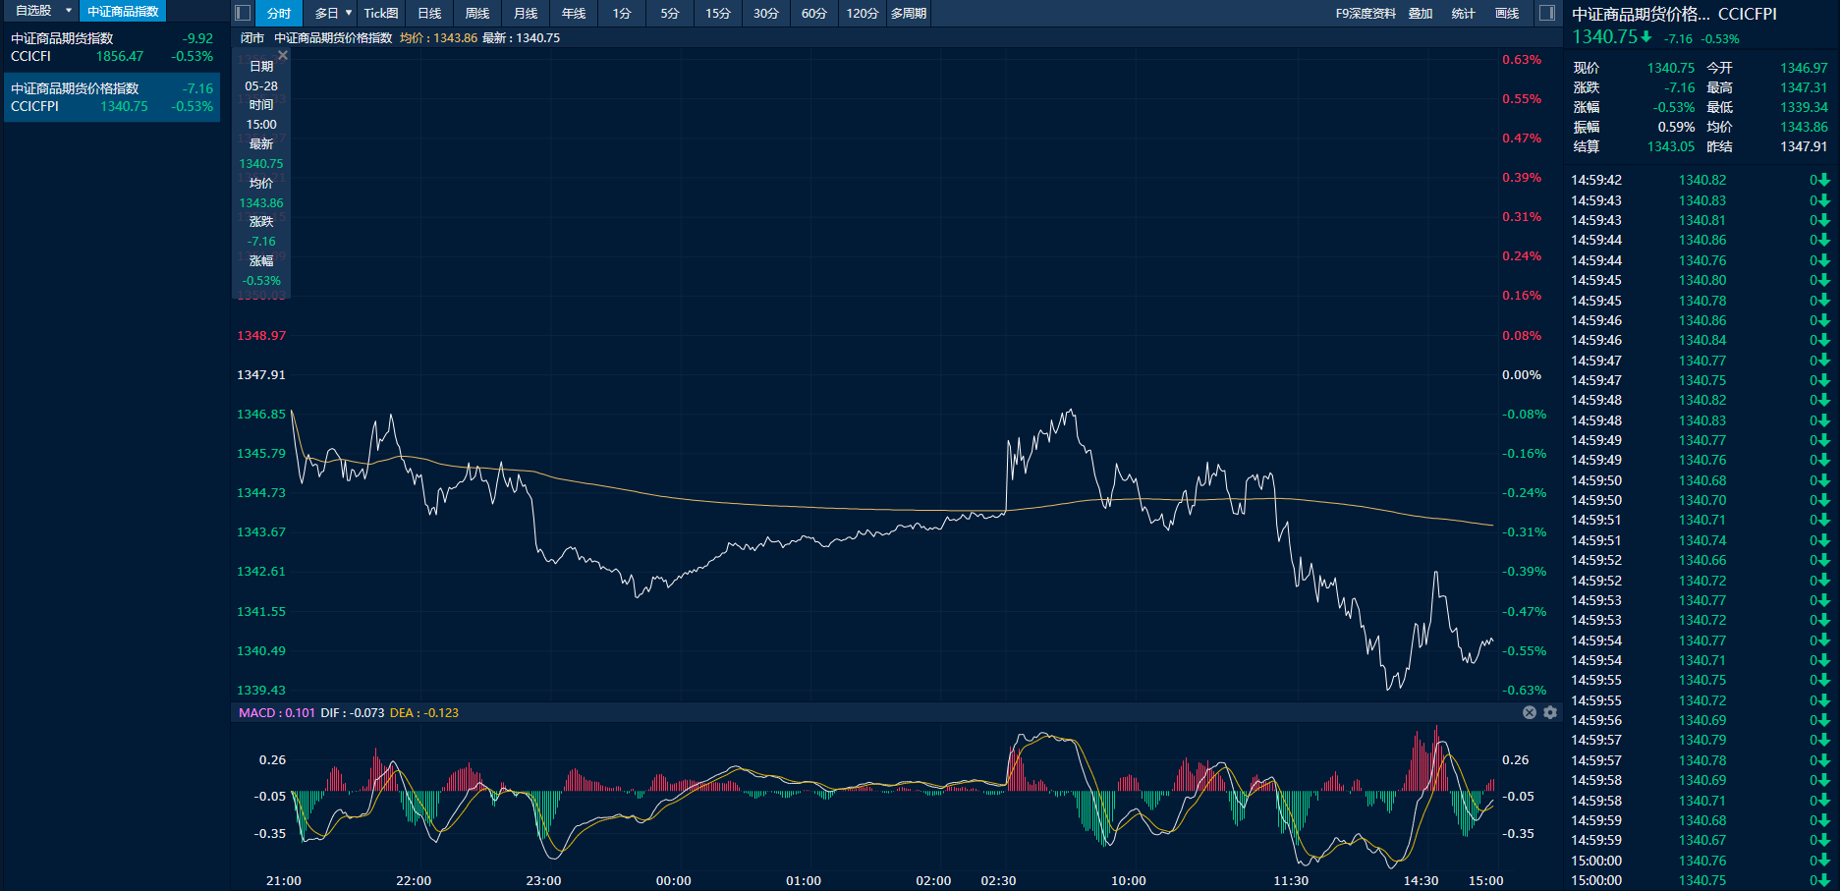Switch to the 中证商品指数 tab
1840x891 pixels.
tap(123, 11)
